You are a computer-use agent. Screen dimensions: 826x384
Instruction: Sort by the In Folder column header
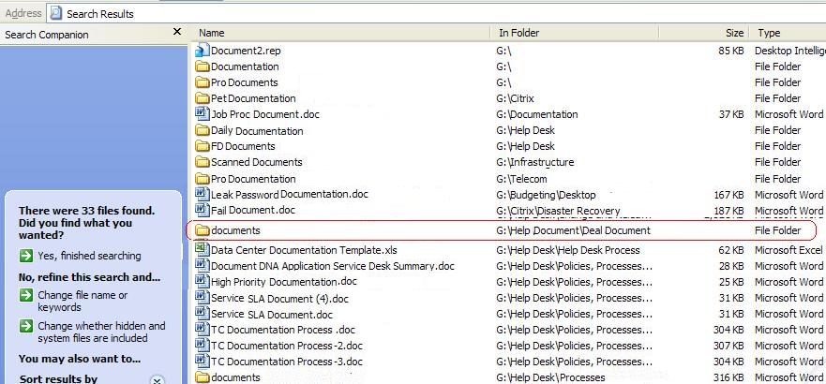click(x=518, y=33)
